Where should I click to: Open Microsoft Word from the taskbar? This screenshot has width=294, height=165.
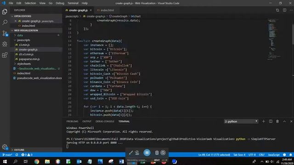click(121, 161)
